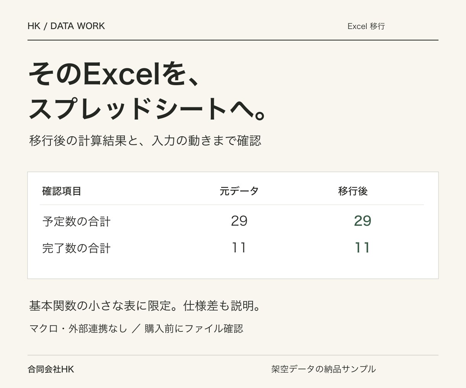
Task: Click the 元データ column header
Action: click(x=239, y=191)
